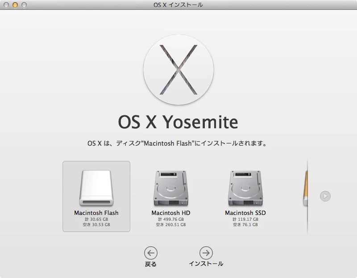Click the back arrow circle icon
357x278 pixels.
[151, 253]
